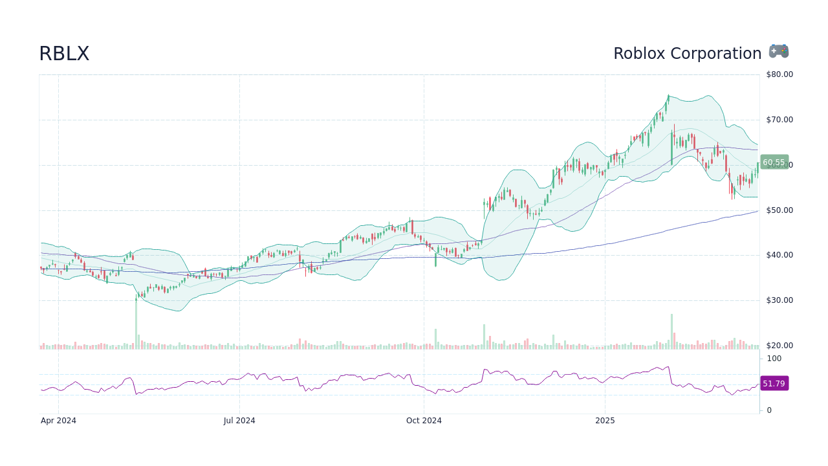Click the $80.00 price axis label
This screenshot has height=466, width=828.
(x=779, y=74)
